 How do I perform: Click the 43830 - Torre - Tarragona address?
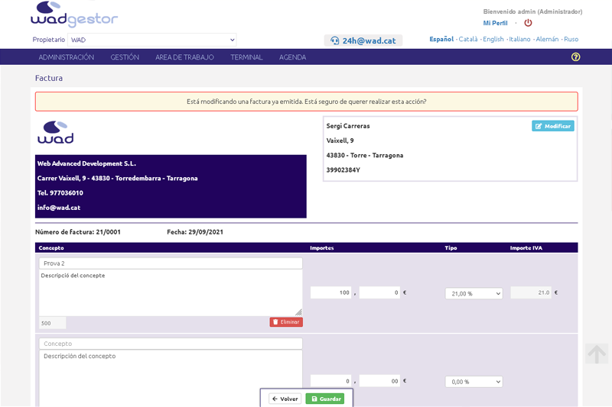[x=365, y=155]
